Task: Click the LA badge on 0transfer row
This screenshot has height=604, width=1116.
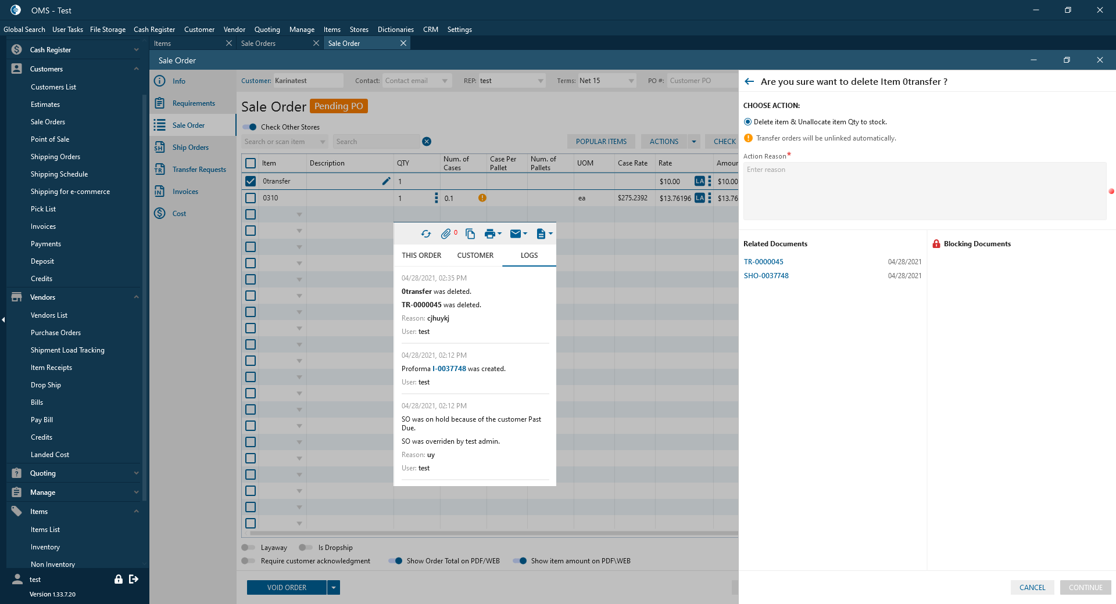Action: pyautogui.click(x=700, y=181)
